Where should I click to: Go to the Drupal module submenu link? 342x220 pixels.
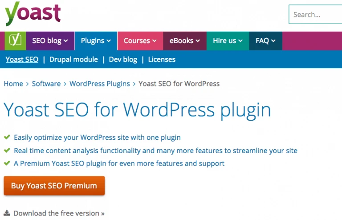[x=73, y=59]
